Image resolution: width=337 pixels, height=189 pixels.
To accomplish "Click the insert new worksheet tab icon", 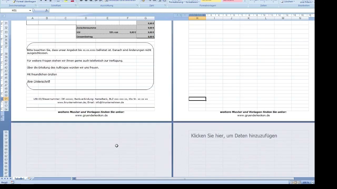I will click(x=29, y=179).
